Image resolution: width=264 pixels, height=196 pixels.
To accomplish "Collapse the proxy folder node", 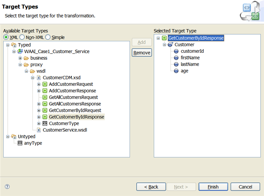I will click(x=20, y=65).
